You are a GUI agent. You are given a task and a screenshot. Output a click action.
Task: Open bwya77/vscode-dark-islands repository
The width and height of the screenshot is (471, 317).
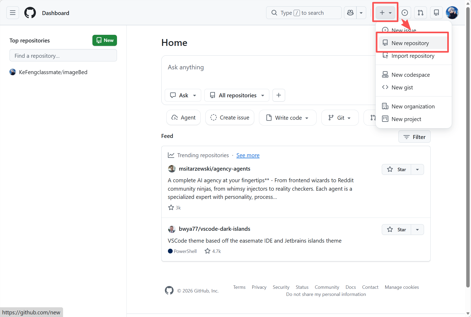point(214,229)
